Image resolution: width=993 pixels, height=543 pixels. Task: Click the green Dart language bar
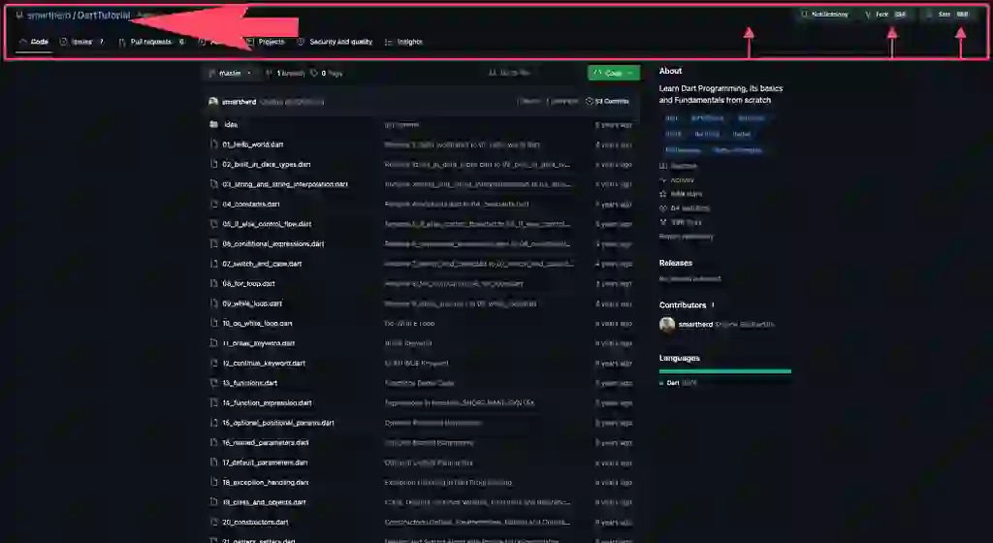(725, 371)
